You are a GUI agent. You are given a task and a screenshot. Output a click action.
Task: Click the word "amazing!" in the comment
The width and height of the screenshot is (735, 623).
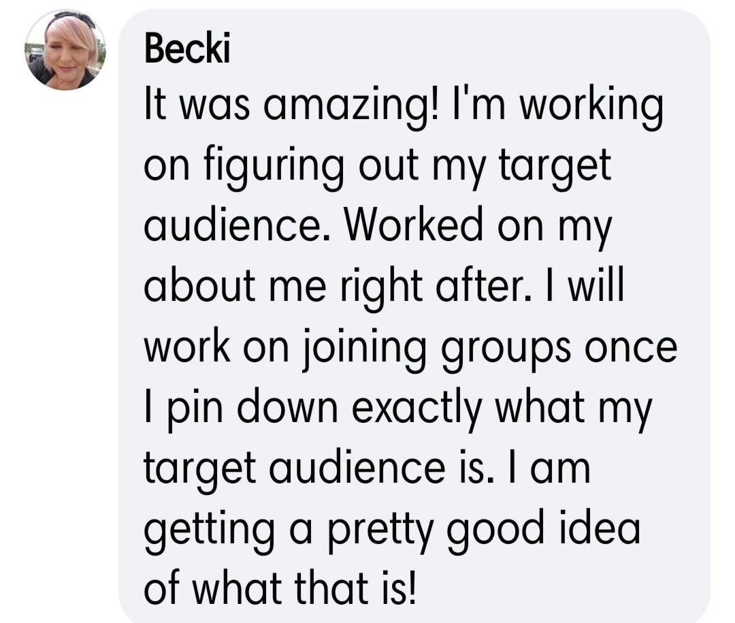point(351,108)
